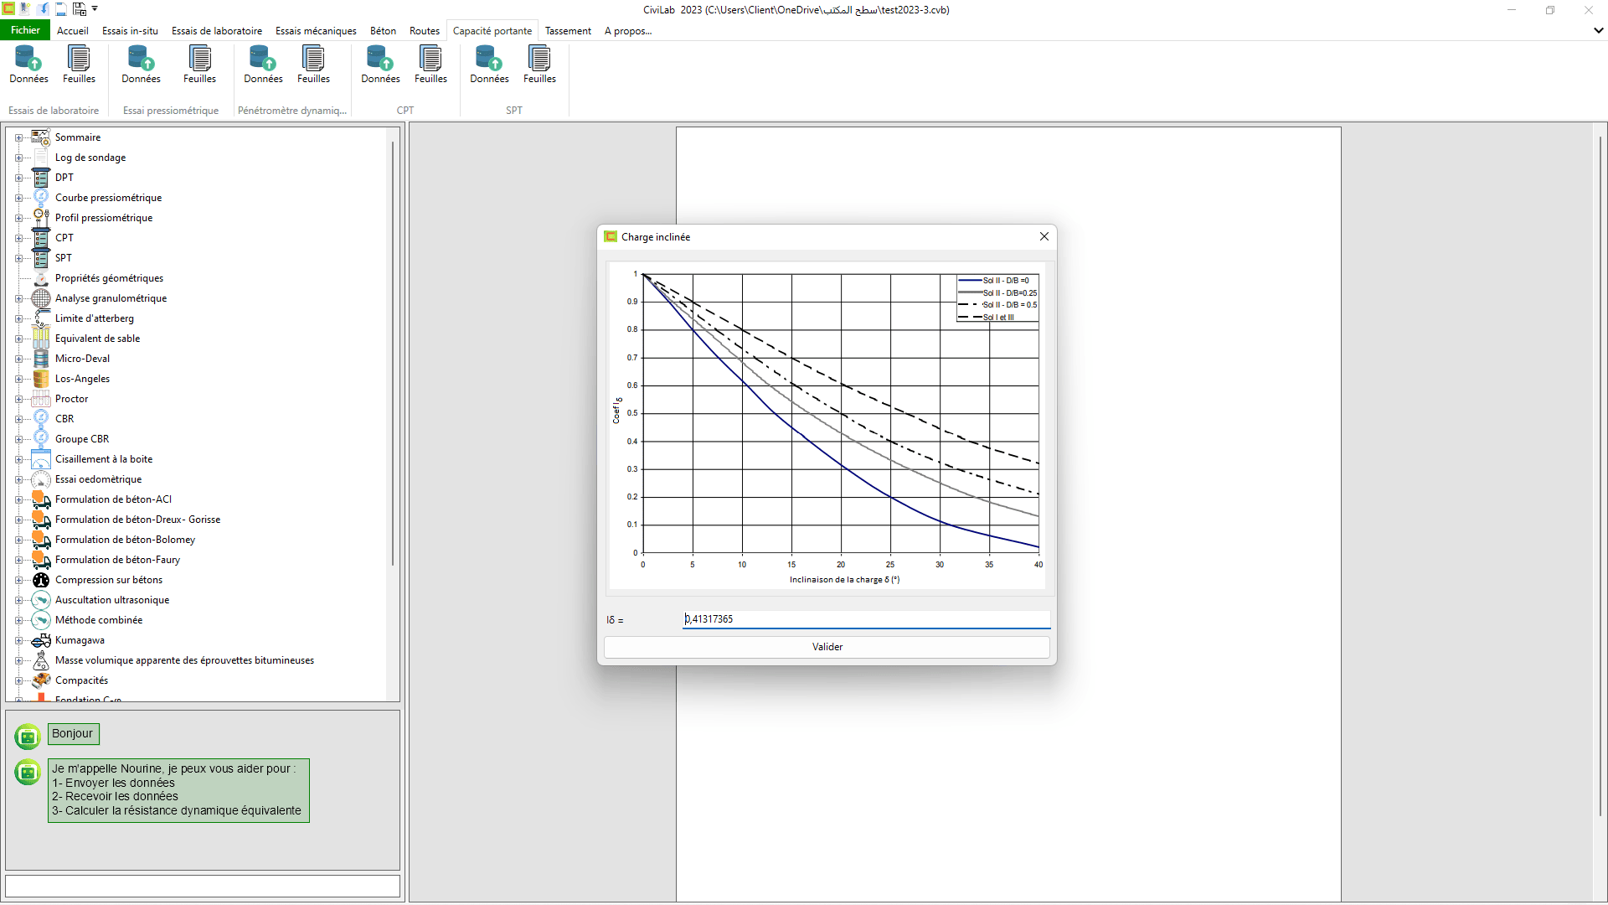
Task: Expand the Auscultation ultrasonique node
Action: (x=18, y=600)
